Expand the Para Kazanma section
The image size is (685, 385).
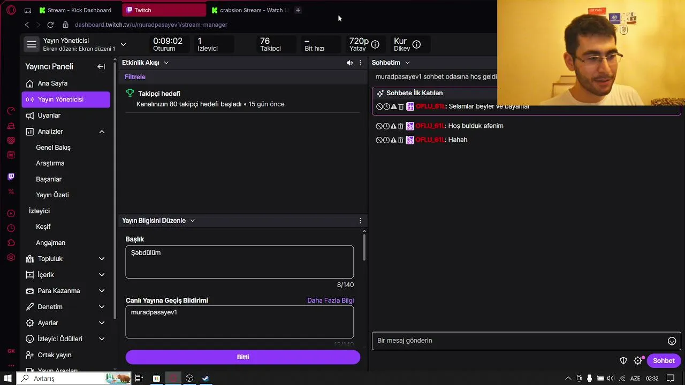tap(102, 291)
